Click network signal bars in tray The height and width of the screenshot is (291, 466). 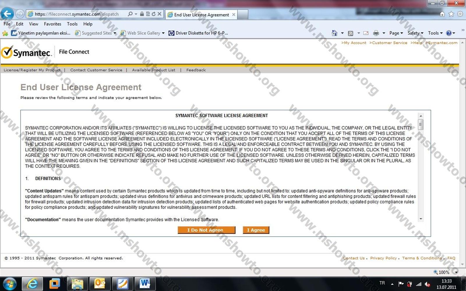click(x=419, y=284)
